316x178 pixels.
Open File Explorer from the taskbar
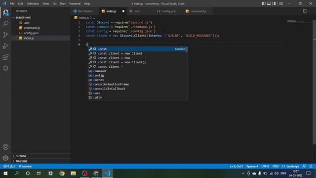(x=73, y=174)
